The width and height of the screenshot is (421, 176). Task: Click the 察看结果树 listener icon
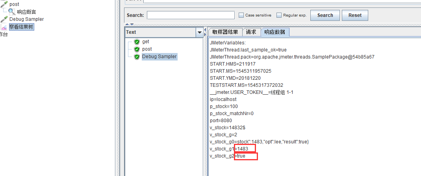[4, 27]
